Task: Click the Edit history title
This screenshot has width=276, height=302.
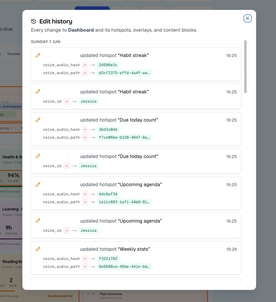Action: [x=56, y=22]
